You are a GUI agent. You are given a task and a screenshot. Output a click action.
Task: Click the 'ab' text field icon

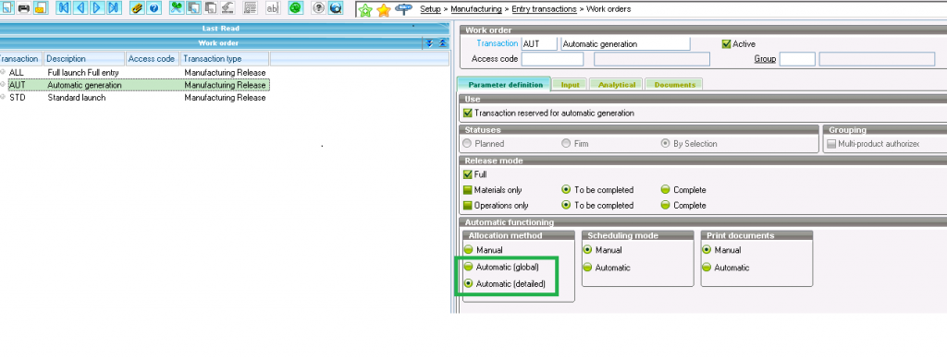tap(273, 7)
